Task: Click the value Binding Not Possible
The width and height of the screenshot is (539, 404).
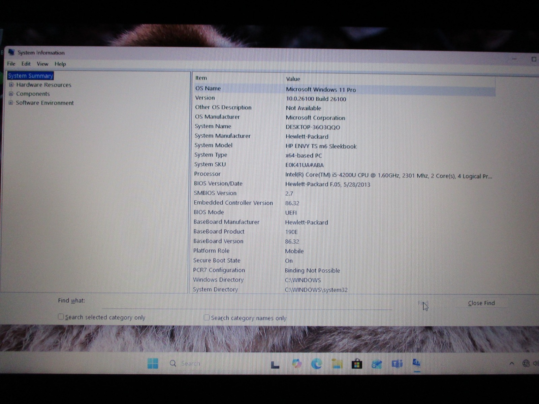Action: 312,270
